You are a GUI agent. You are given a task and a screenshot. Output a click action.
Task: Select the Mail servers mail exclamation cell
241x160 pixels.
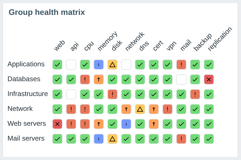181,139
